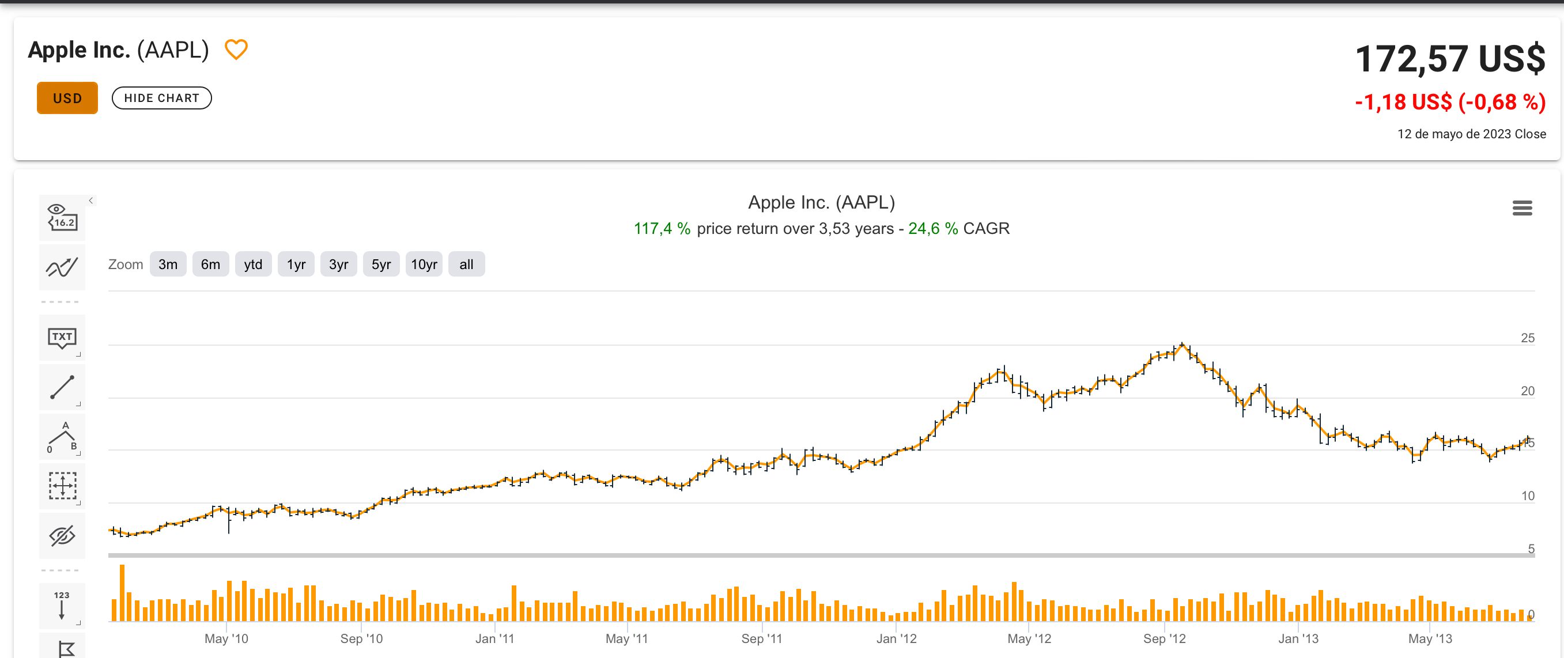Expand the zoom-pan tool options arrow

[78, 503]
